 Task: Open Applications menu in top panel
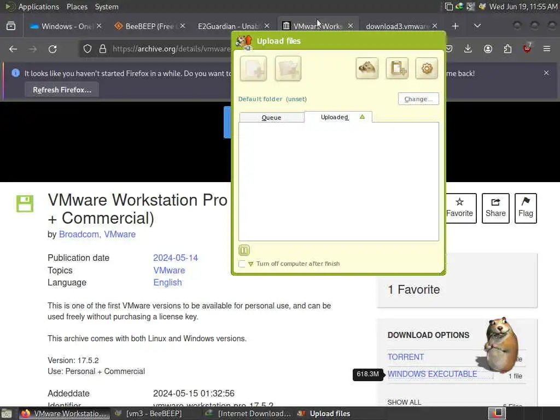(x=39, y=7)
